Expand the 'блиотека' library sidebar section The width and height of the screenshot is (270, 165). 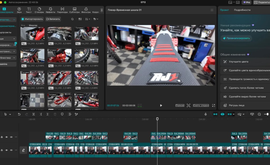tap(8, 58)
